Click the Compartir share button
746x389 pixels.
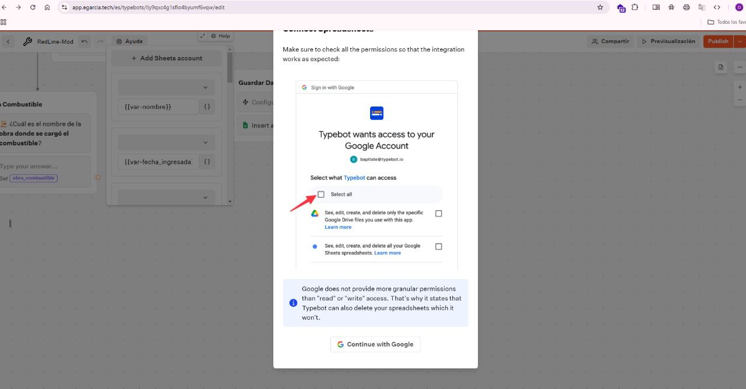[610, 41]
